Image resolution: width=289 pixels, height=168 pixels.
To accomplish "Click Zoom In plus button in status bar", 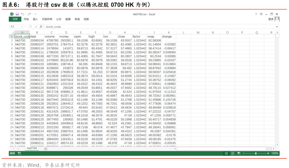I will point(268,153).
